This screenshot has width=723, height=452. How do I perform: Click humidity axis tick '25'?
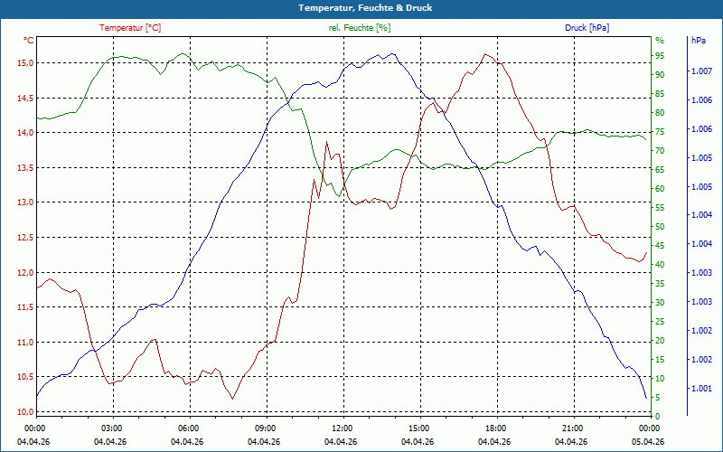(660, 322)
